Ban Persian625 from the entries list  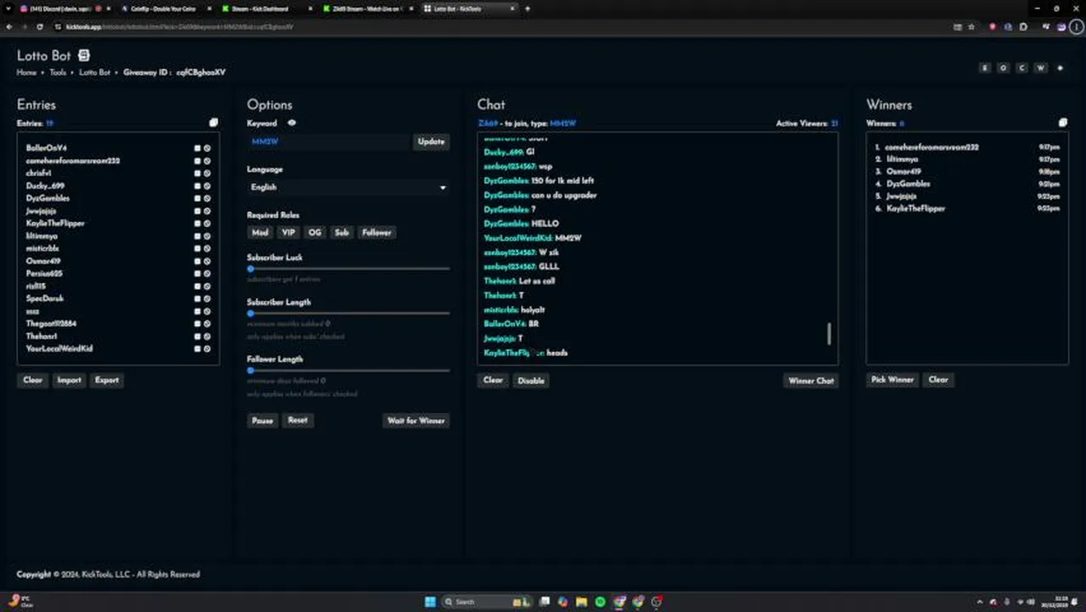[x=206, y=274]
